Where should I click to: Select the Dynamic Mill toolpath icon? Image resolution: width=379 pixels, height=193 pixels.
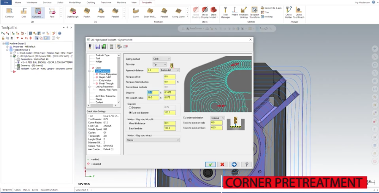tap(38, 13)
